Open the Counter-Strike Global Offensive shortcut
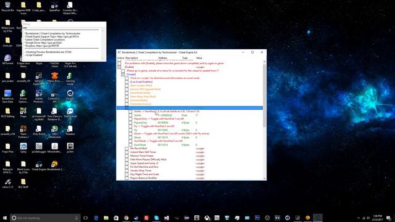395x222 pixels. (70, 8)
